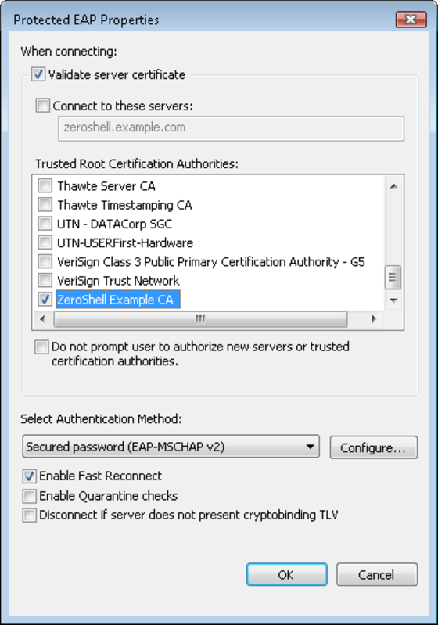Click the Configure... button
This screenshot has width=438, height=625.
click(373, 447)
